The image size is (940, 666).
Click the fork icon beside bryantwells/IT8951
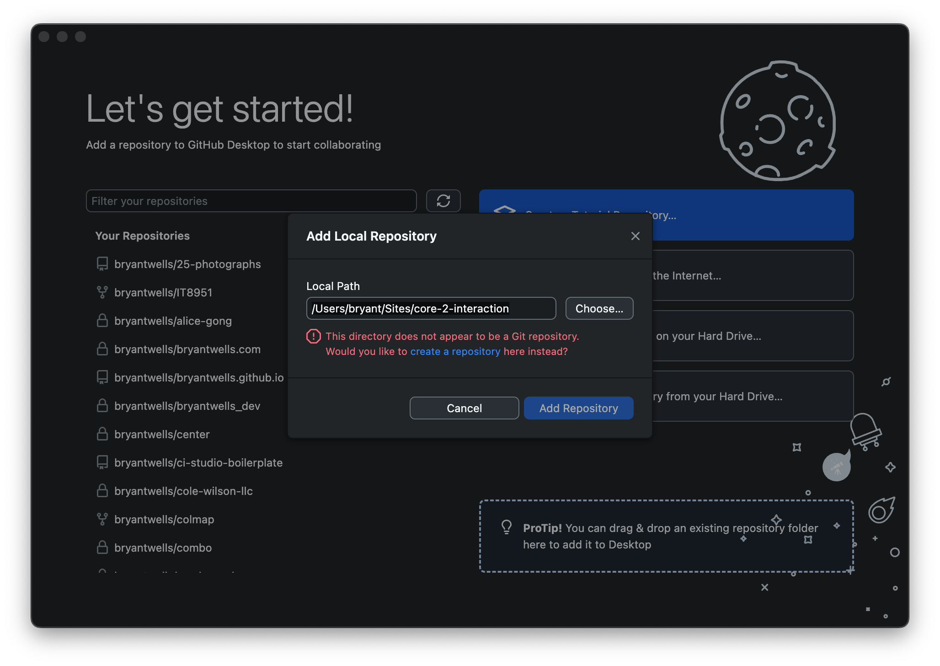(x=102, y=292)
